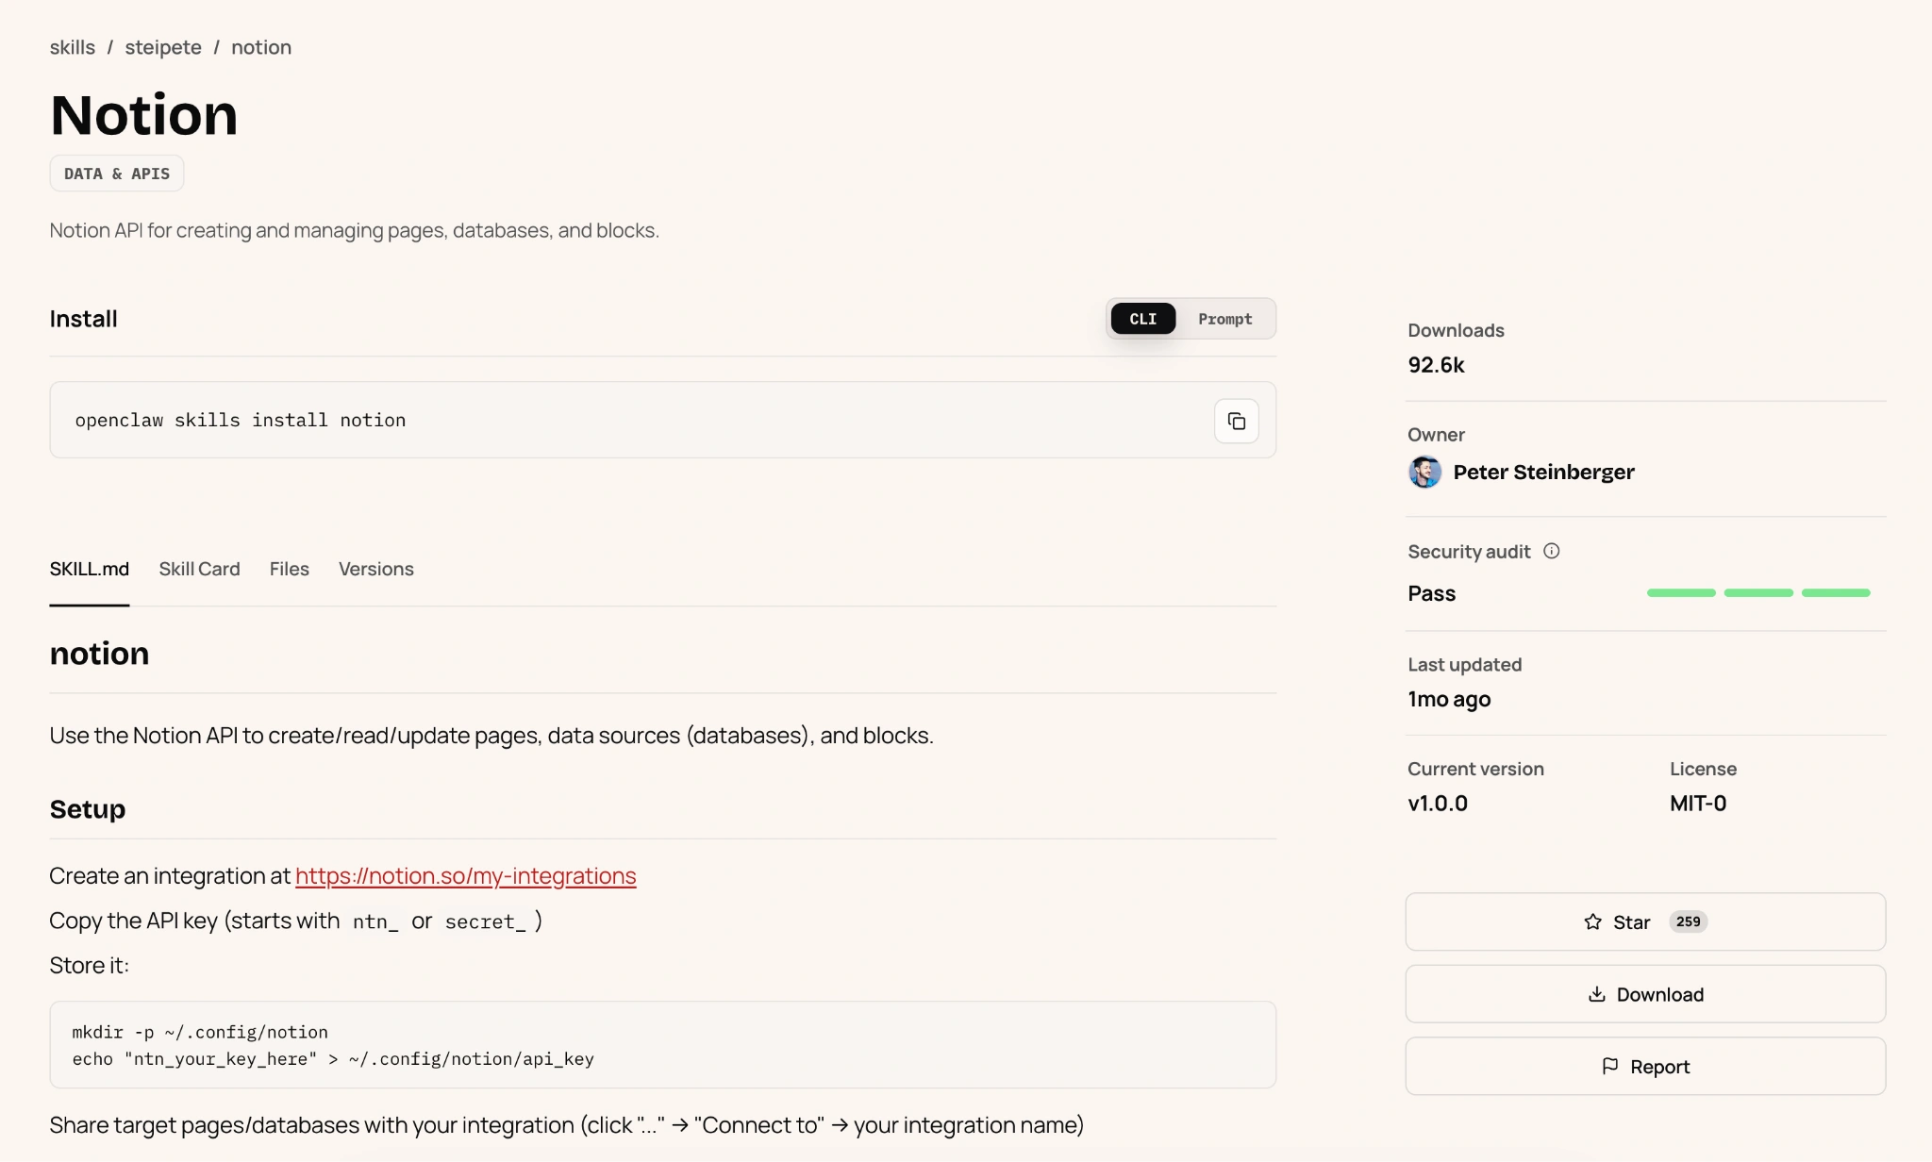Click the MIT-0 license value

[1698, 804]
